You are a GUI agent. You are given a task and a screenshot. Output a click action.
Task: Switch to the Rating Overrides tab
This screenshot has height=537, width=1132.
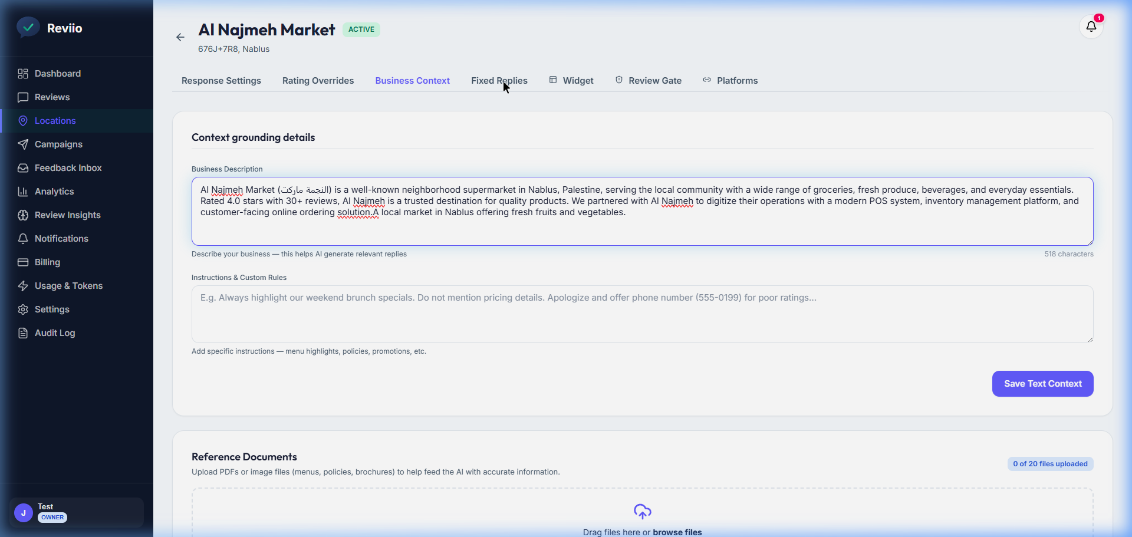tap(318, 81)
